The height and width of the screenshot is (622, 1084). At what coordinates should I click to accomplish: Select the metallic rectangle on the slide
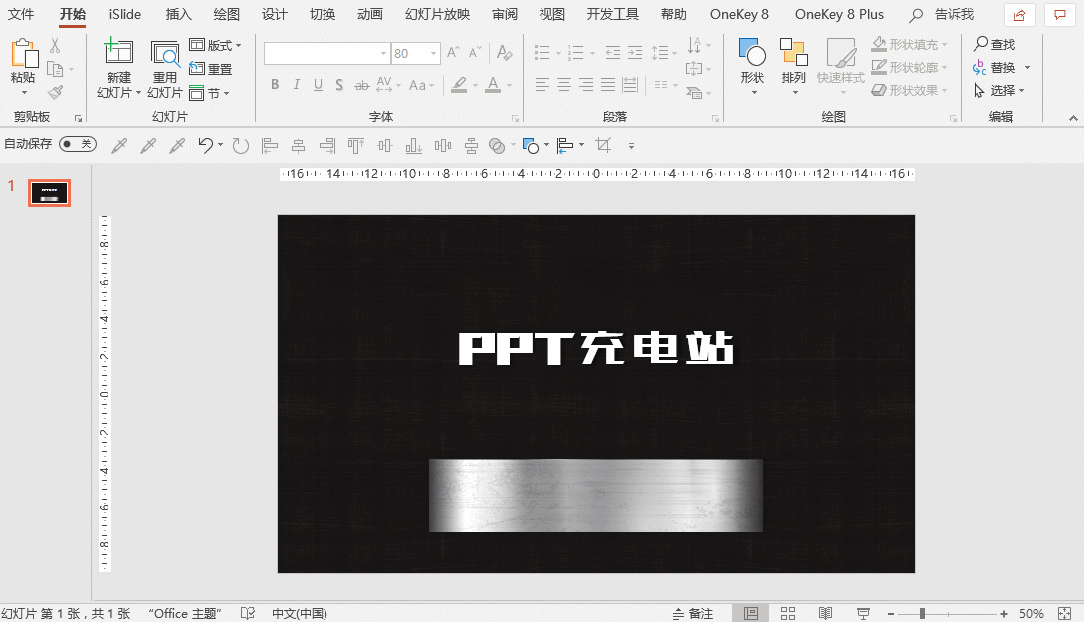596,496
